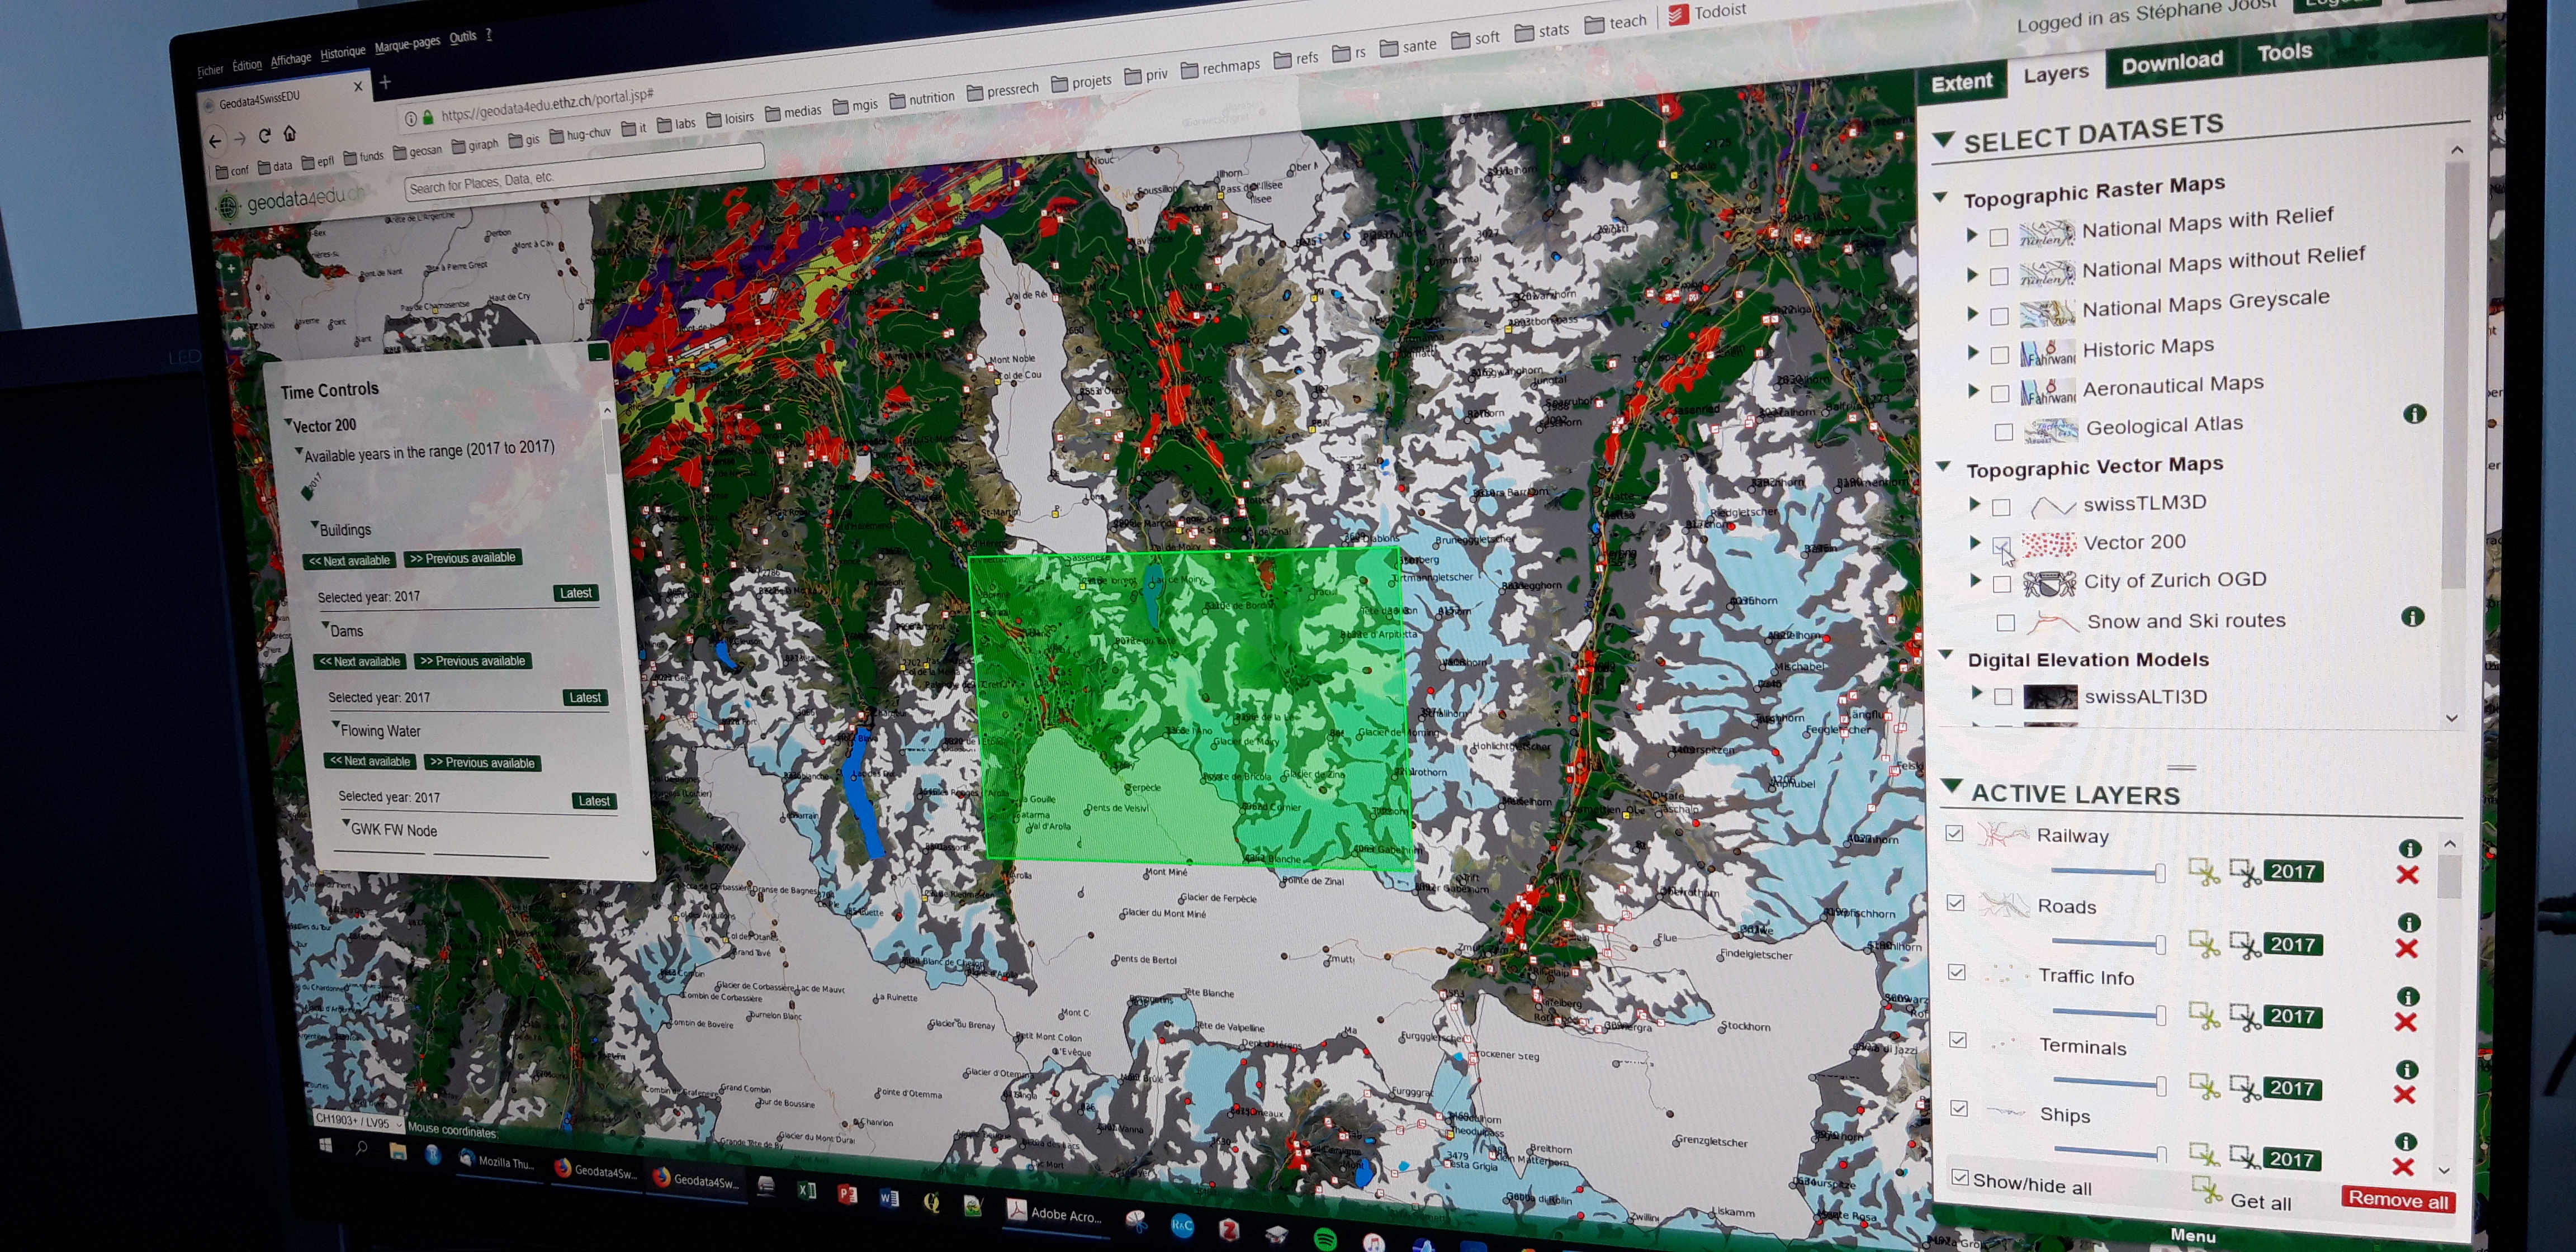Viewport: 2576px width, 1252px height.
Task: Remove the Traffic Info layer with red X
Action: tap(2406, 1022)
